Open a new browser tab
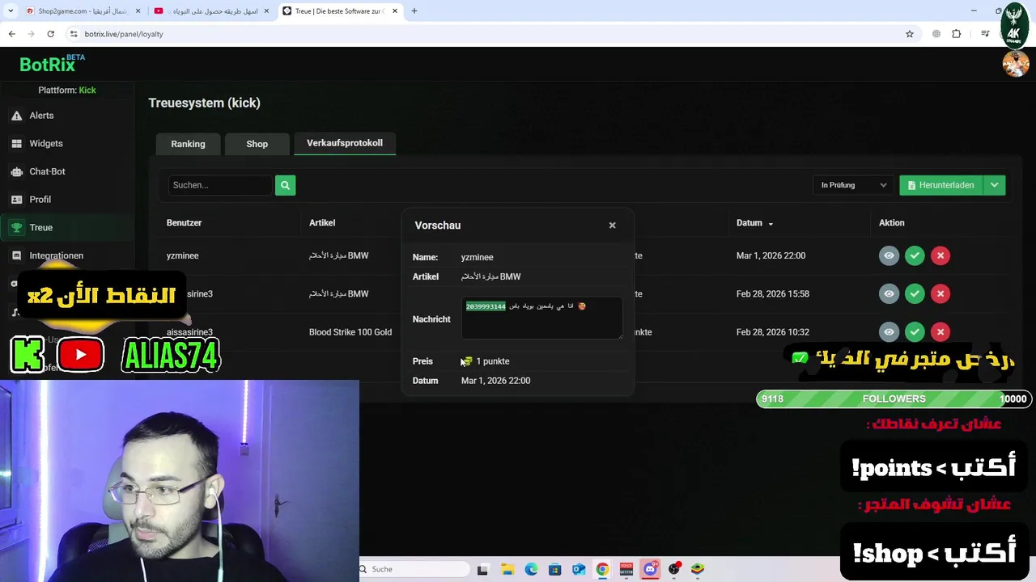1036x582 pixels. pos(414,11)
